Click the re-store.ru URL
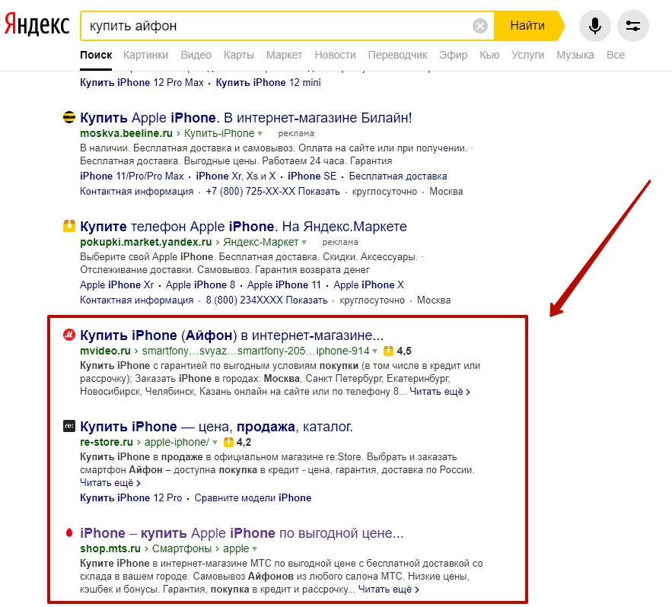 (x=107, y=442)
